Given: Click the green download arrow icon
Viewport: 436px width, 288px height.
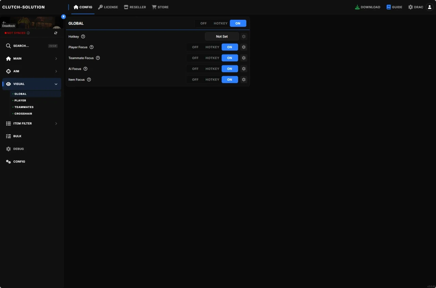Looking at the screenshot, I should tap(357, 7).
